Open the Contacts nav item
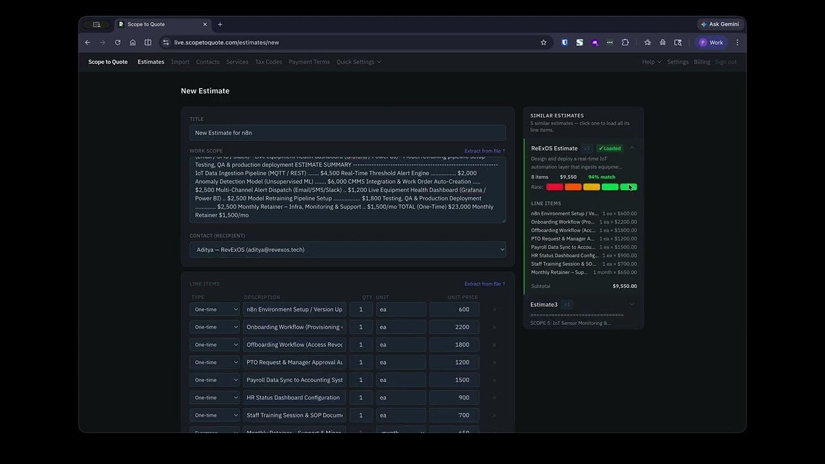This screenshot has height=464, width=825. (x=208, y=62)
